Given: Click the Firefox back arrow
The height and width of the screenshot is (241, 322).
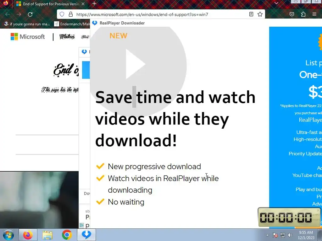Looking at the screenshot, I should pos(8,14).
